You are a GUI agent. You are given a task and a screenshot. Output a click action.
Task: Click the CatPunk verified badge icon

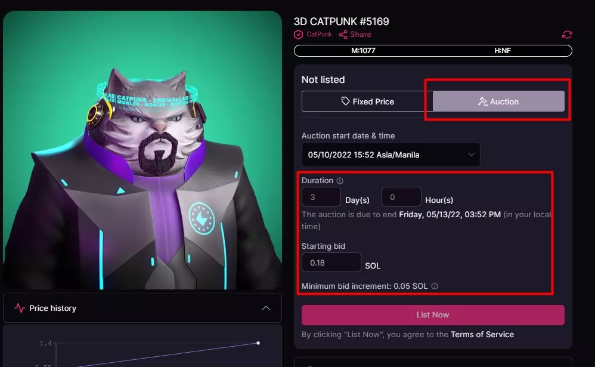pos(298,35)
